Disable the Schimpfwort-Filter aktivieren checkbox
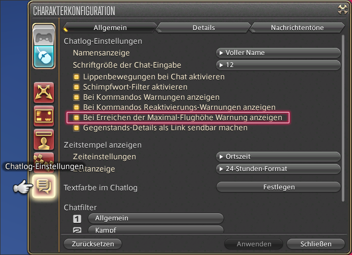The width and height of the screenshot is (352, 255). tap(76, 87)
